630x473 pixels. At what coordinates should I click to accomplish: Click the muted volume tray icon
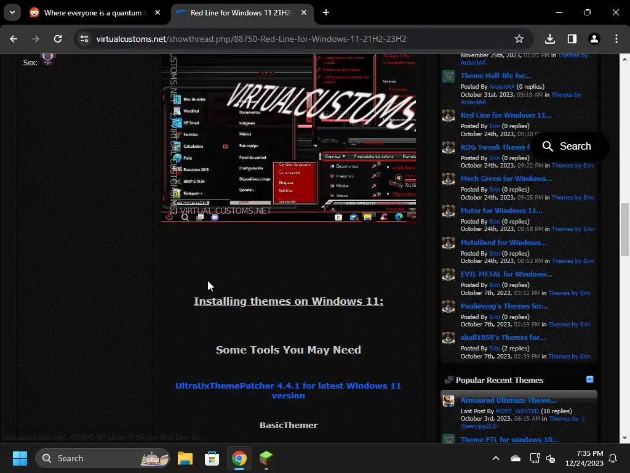pos(551,458)
